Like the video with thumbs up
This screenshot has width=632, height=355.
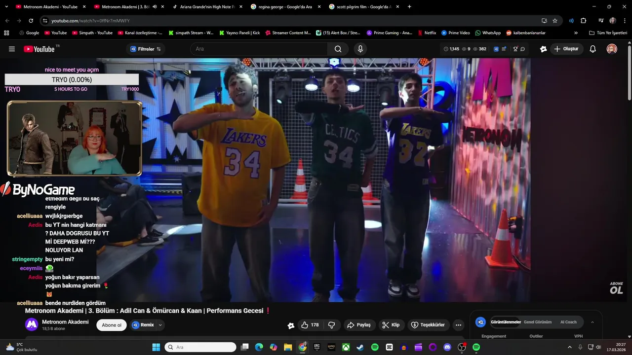pos(310,325)
